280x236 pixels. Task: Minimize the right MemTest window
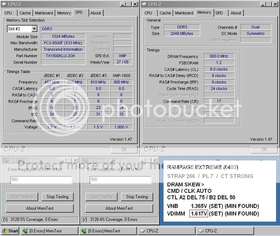142,160
